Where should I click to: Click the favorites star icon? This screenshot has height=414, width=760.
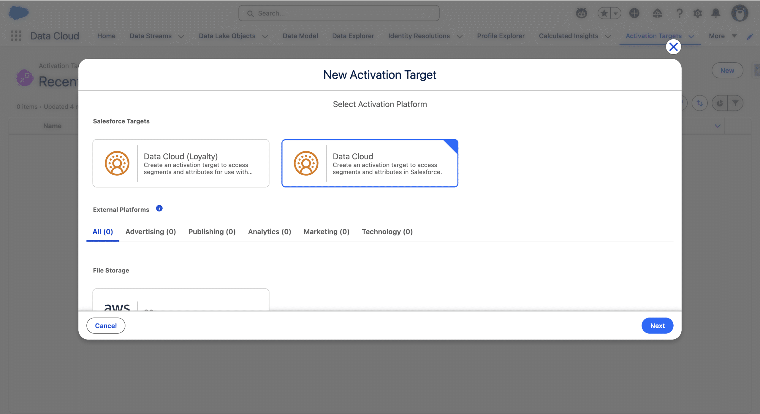tap(604, 13)
